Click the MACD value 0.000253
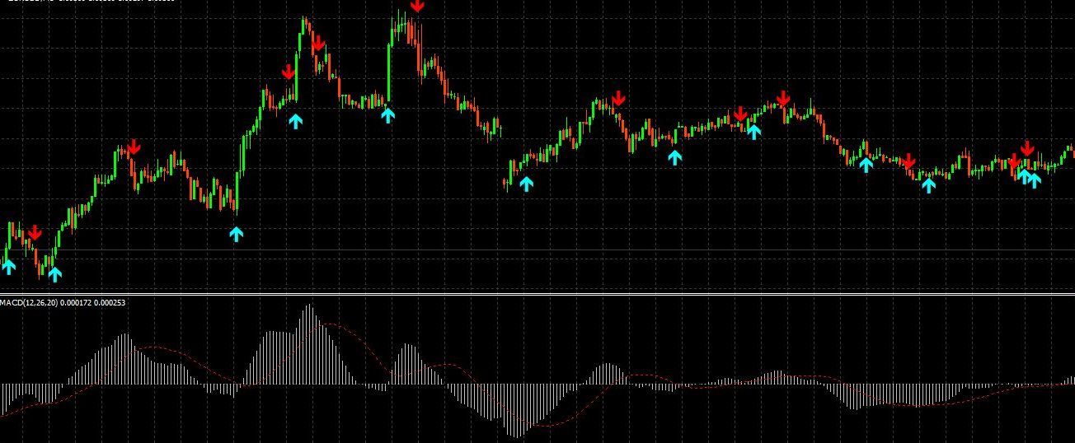 click(x=109, y=304)
